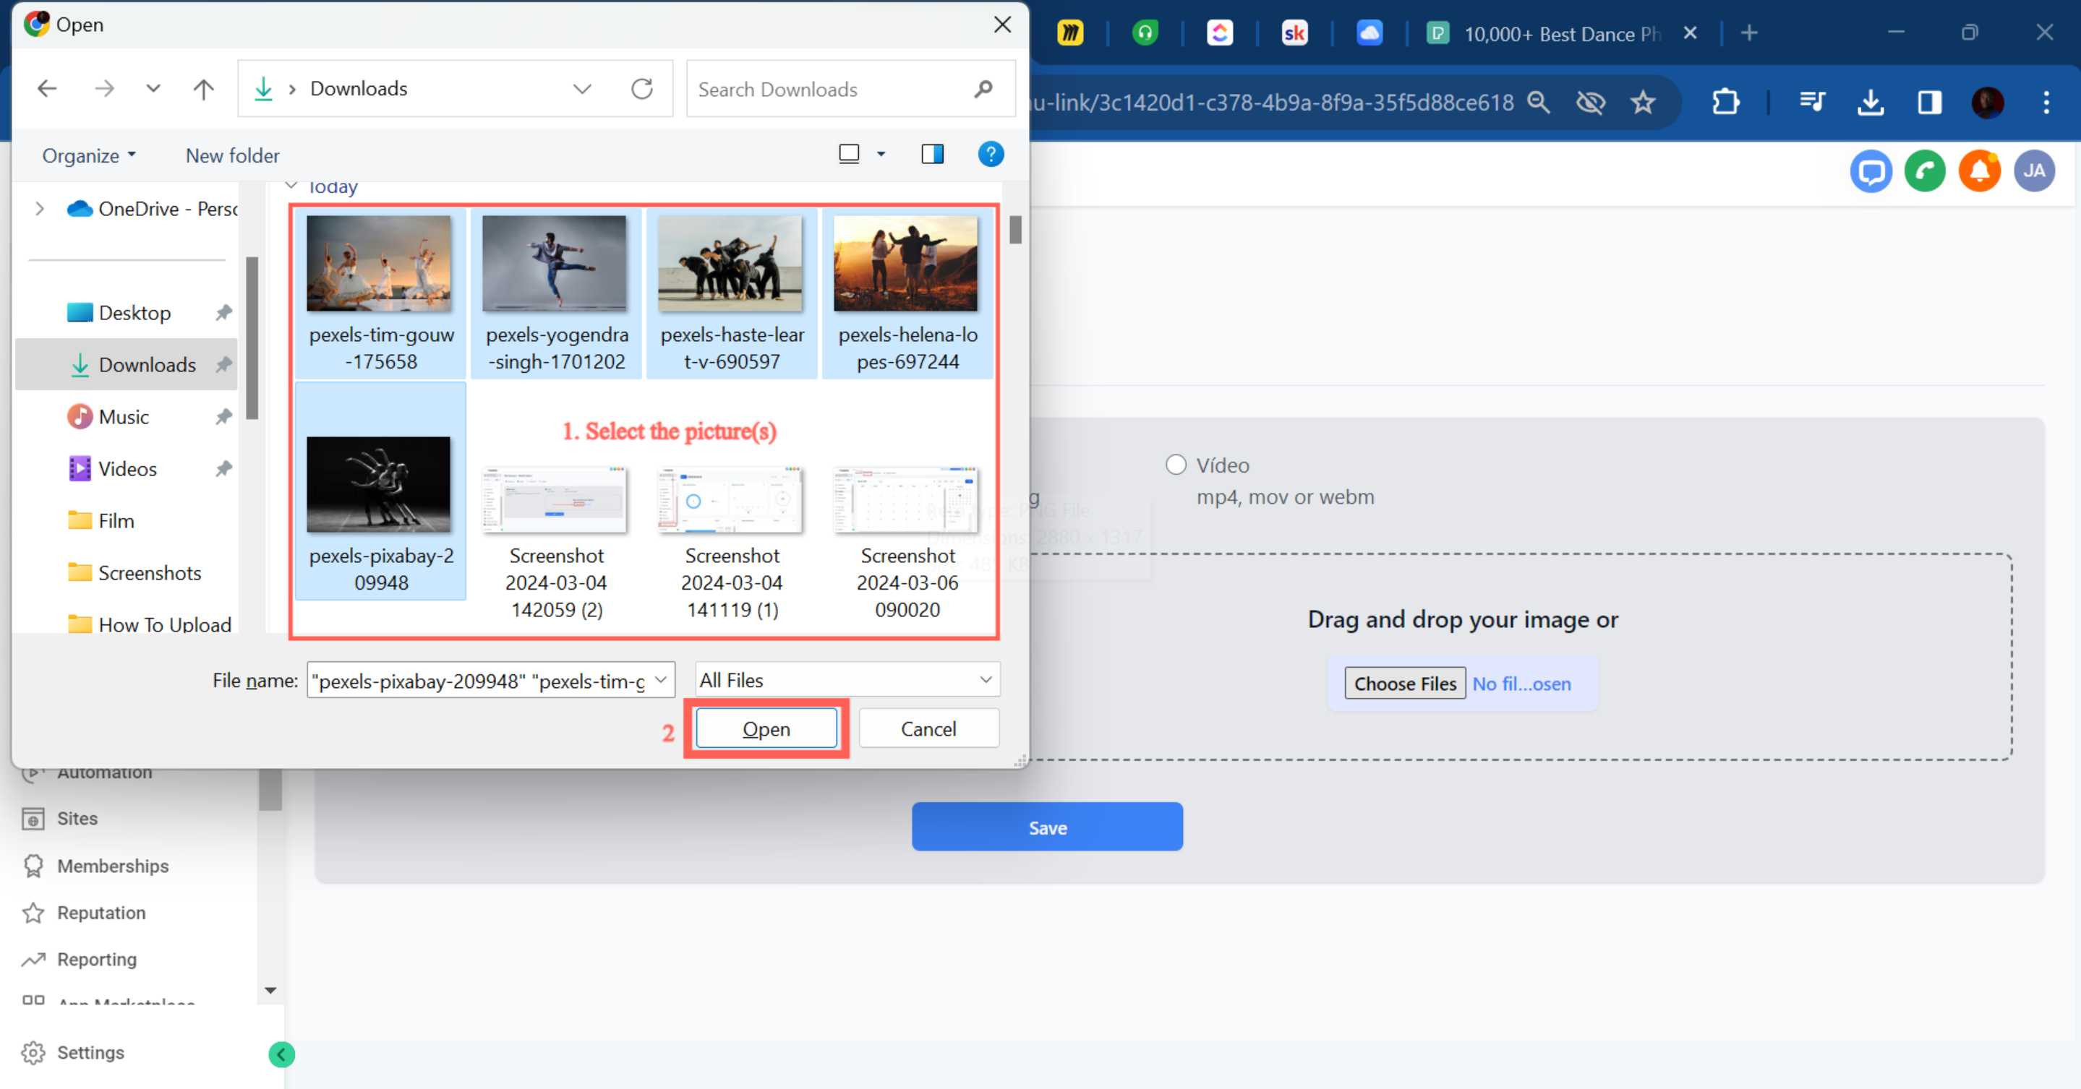Screen dimensions: 2081x1089
Task: Go up one folder level
Action: point(204,89)
